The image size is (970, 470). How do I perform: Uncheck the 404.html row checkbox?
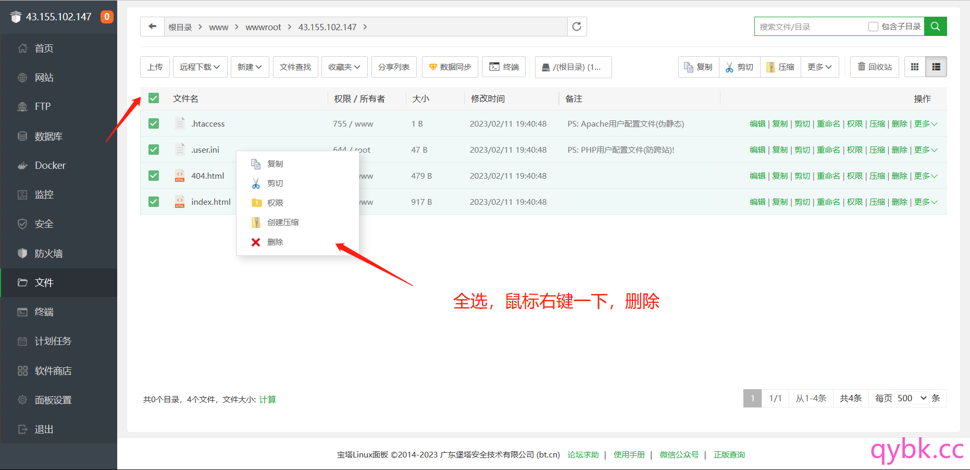click(x=154, y=176)
